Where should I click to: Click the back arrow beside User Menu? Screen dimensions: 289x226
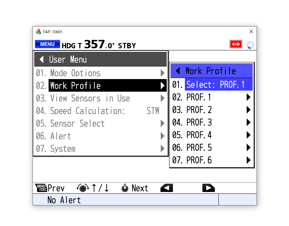[x=42, y=59]
